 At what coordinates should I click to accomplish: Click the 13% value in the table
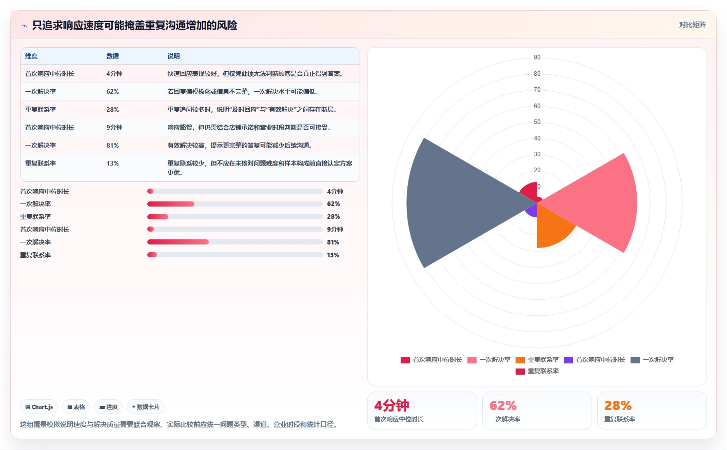113,163
